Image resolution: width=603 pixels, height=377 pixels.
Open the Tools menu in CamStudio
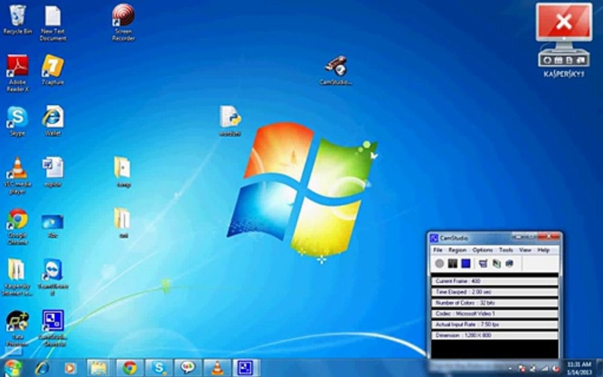(506, 250)
